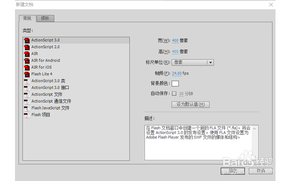Click the ActionScript 3.0 类 icon
This screenshot has height=181, width=290.
coord(27,81)
